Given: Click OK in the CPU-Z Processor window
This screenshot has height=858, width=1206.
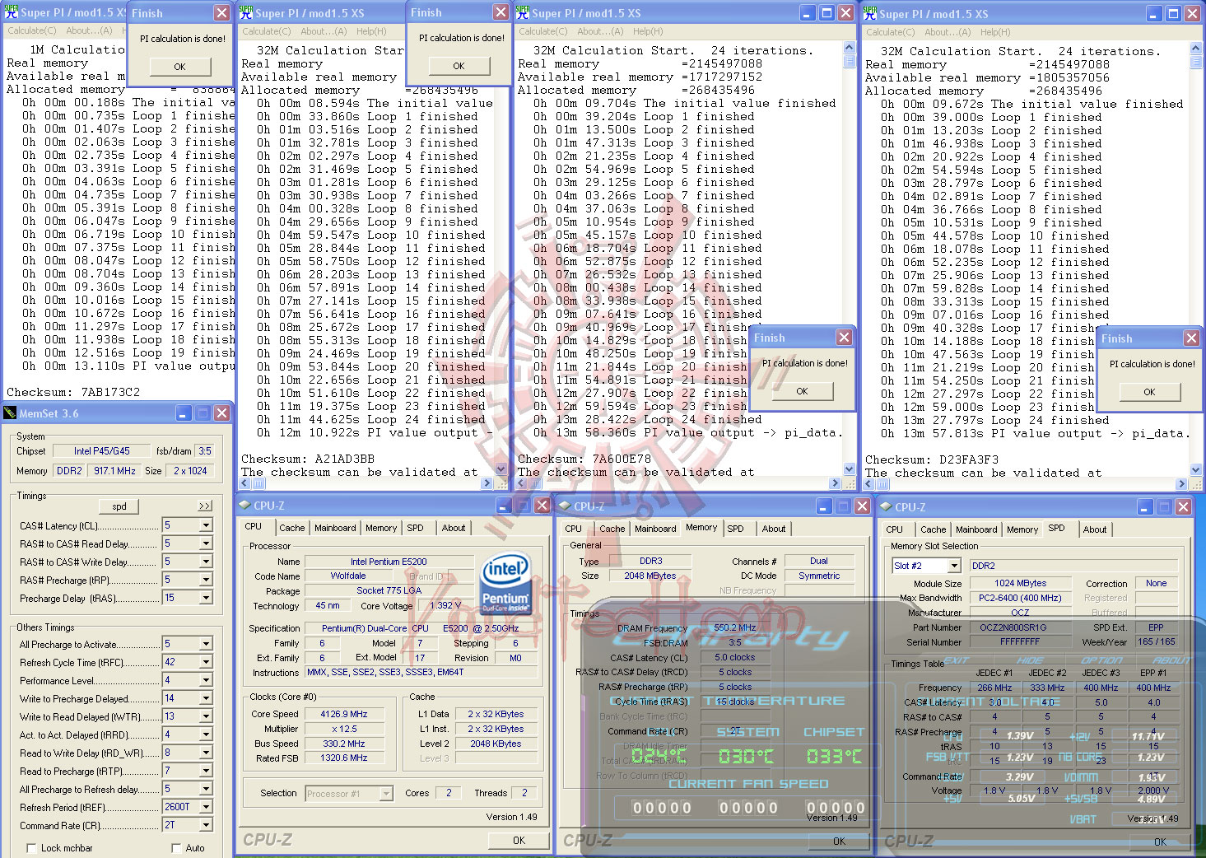Looking at the screenshot, I should (519, 841).
